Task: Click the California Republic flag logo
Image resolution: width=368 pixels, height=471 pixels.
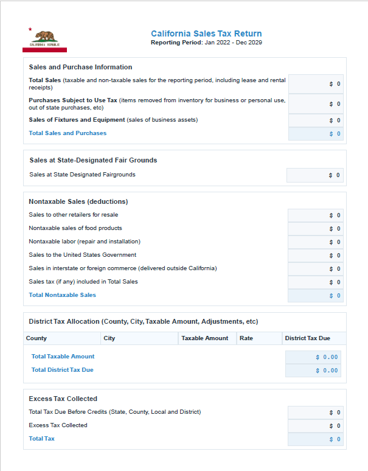Action: 45,40
